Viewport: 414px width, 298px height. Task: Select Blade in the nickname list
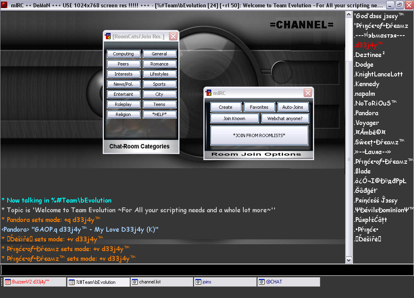tap(363, 171)
